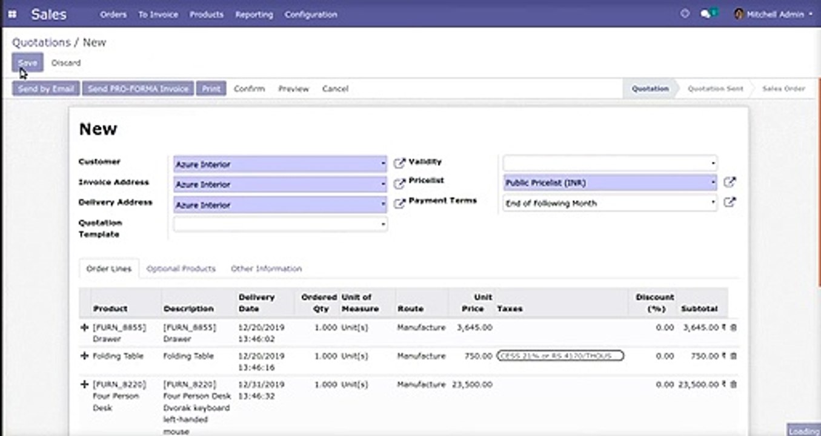Screen dimensions: 821x436
Task: Click Manufacture route in Folding Table row
Action: point(421,356)
